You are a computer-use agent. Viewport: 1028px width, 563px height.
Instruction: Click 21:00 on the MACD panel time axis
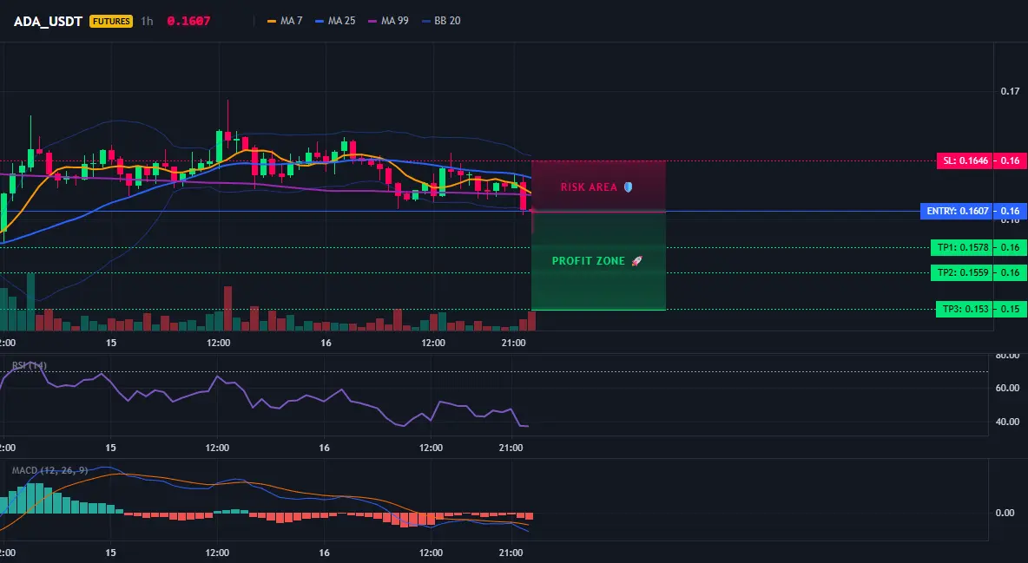pyautogui.click(x=511, y=553)
